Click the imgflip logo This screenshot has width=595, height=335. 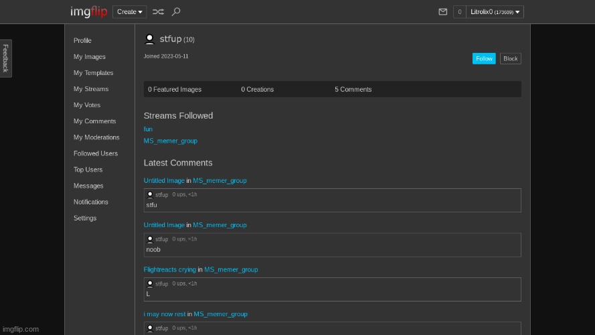click(88, 11)
